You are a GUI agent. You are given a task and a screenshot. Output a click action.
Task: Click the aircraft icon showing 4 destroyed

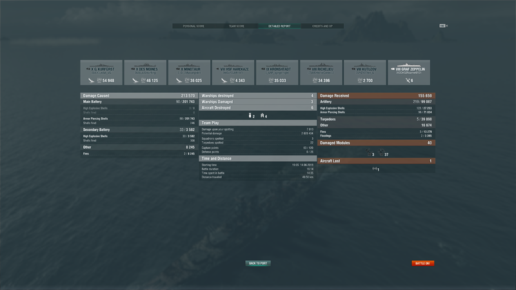263,115
